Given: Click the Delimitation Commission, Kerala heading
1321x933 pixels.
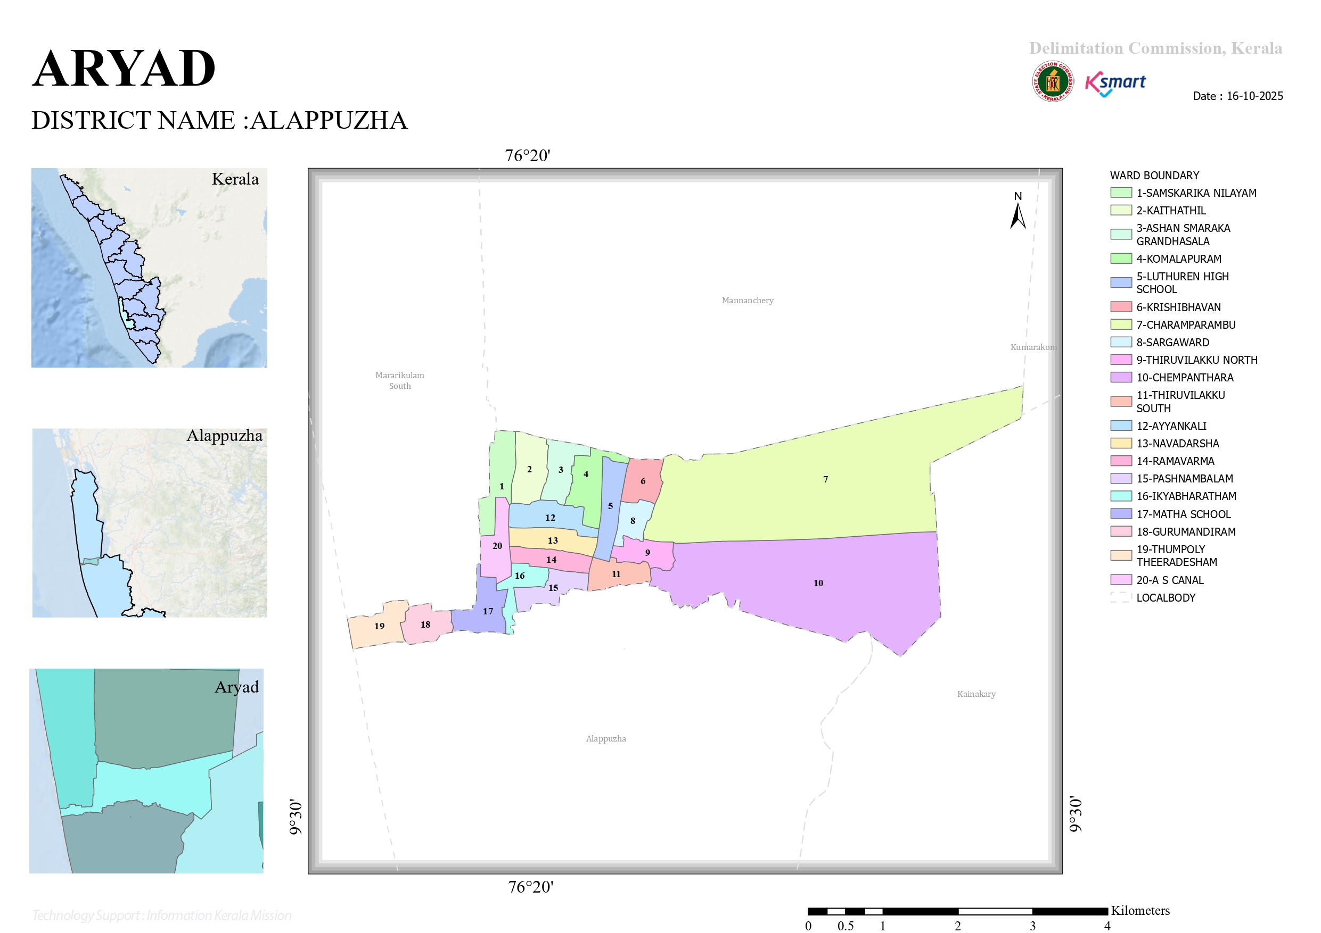Looking at the screenshot, I should (x=1155, y=48).
